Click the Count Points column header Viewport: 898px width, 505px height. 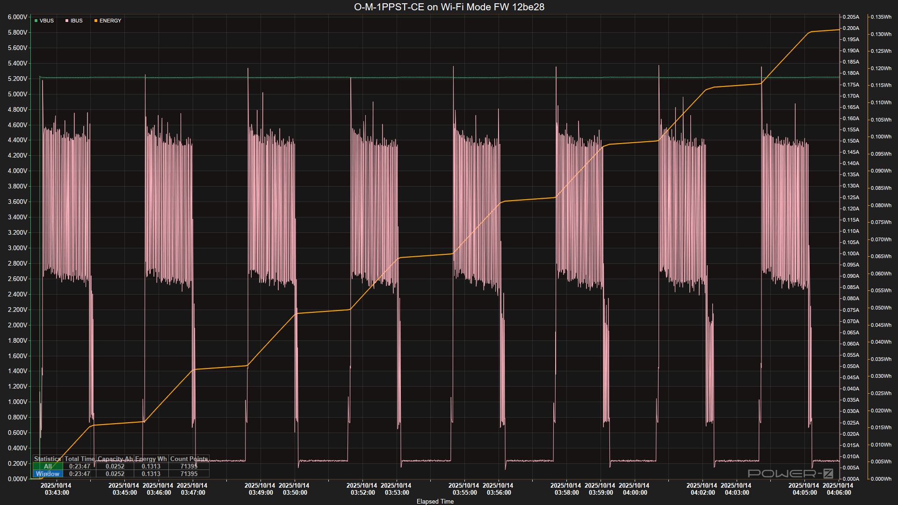click(x=189, y=459)
